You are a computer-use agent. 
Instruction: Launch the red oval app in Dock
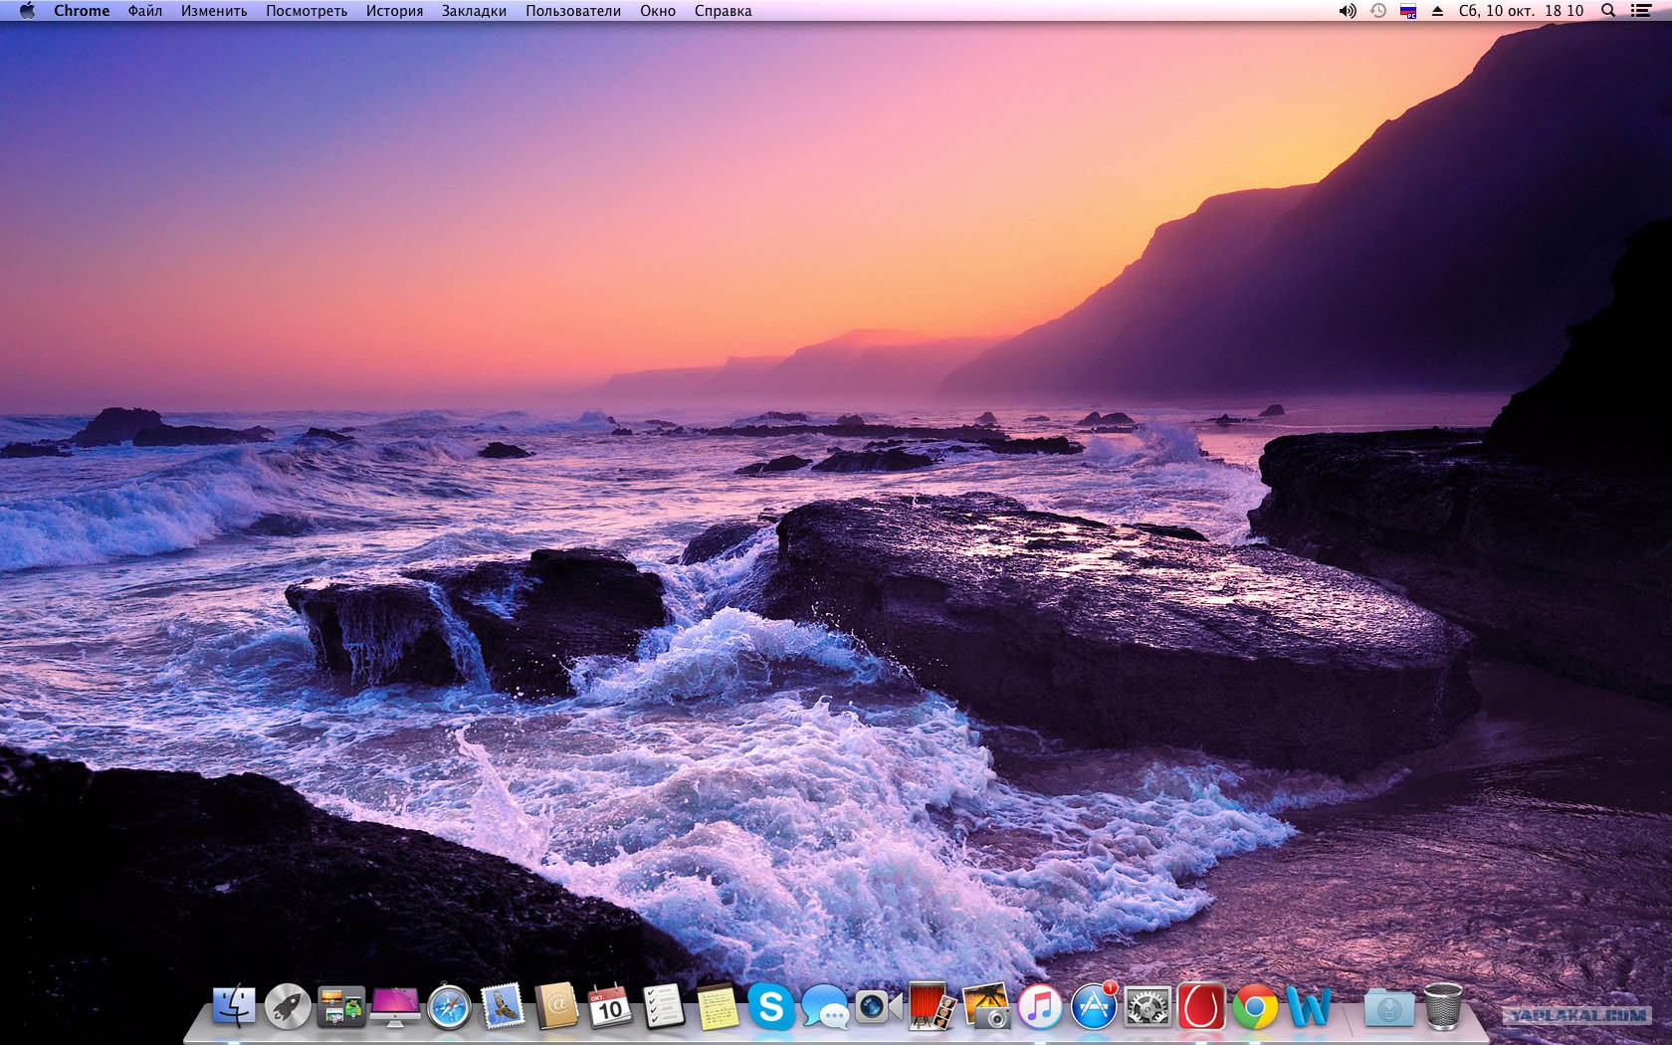coord(1201,1007)
